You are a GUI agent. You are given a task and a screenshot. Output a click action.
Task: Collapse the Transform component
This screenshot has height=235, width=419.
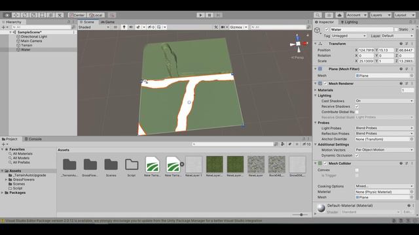coord(316,44)
